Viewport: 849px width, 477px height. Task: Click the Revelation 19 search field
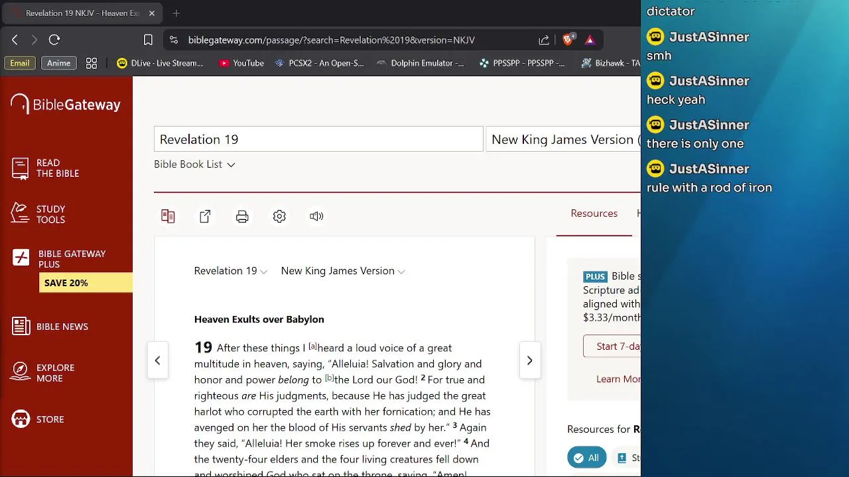point(318,139)
